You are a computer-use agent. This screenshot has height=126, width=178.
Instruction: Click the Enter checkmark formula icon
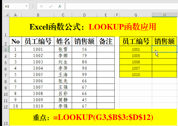51,6
